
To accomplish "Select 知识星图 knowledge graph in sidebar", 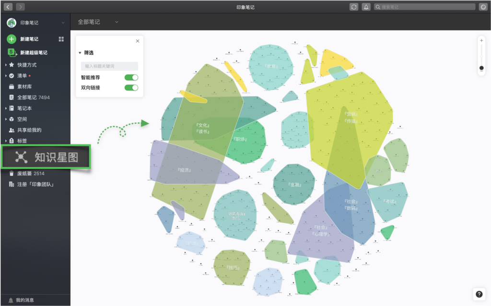I will pyautogui.click(x=46, y=157).
